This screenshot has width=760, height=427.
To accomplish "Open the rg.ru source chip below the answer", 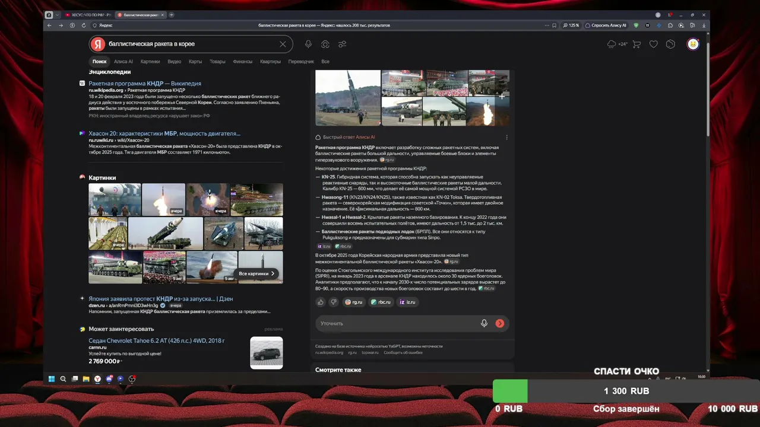I will tap(354, 302).
